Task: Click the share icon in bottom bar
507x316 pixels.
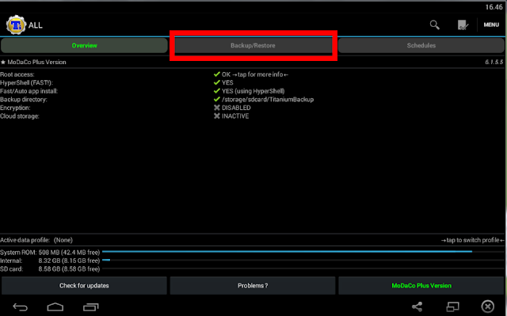Action: coord(417,306)
